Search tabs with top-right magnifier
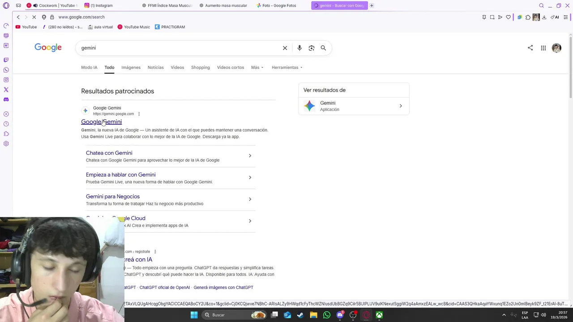Screen dimensions: 573x322 pyautogui.click(x=541, y=5)
